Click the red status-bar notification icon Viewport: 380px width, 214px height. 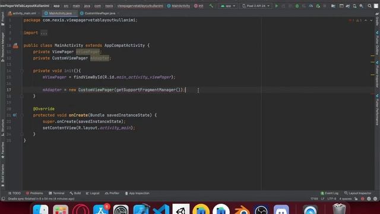(363, 199)
